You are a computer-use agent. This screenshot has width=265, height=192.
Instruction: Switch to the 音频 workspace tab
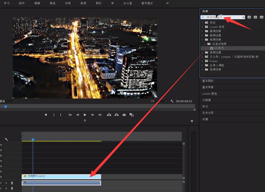83,3
